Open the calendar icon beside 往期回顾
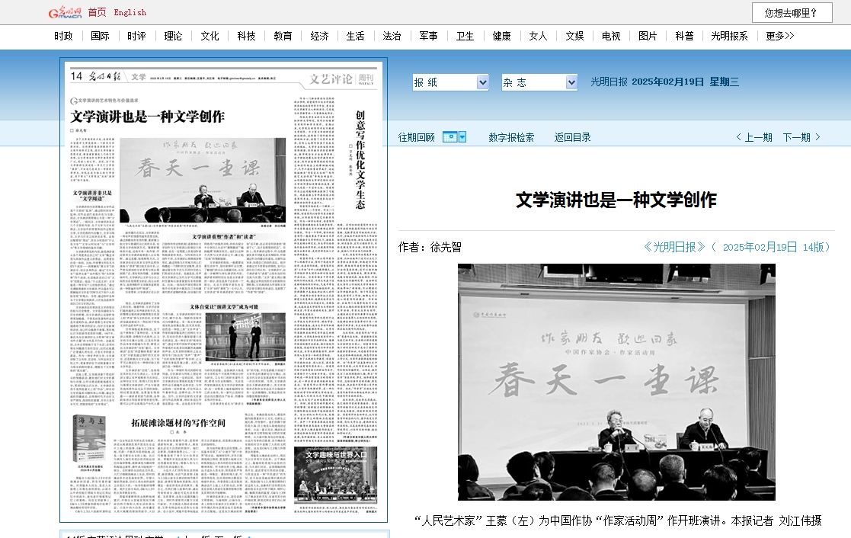Screen dimensions: 851x538 coord(449,137)
